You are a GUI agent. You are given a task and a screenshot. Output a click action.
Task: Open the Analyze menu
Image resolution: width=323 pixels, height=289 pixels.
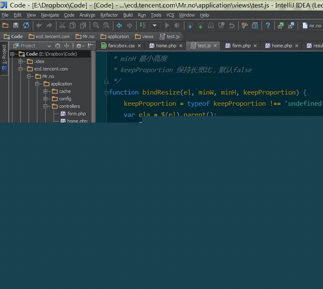pos(87,15)
